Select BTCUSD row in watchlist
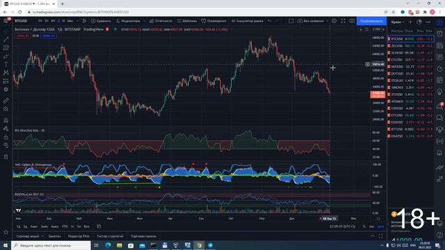 410,39
